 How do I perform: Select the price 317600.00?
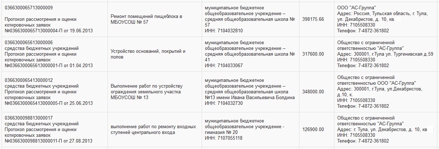click(x=313, y=54)
